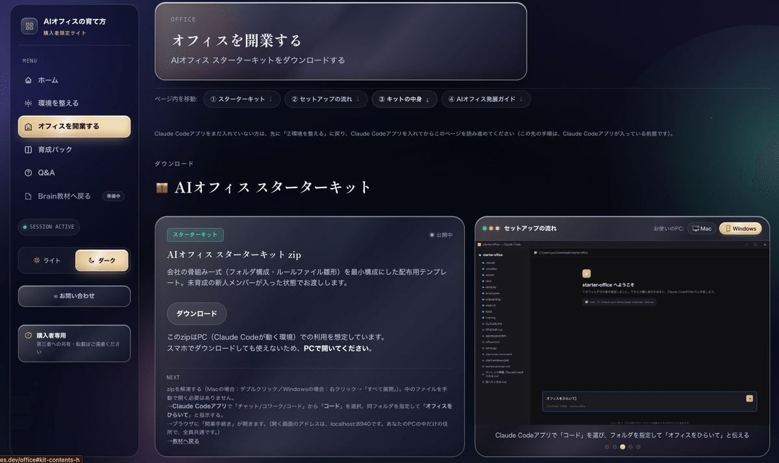
Task: Jump to ② セットアップの流れ section
Action: (326, 99)
